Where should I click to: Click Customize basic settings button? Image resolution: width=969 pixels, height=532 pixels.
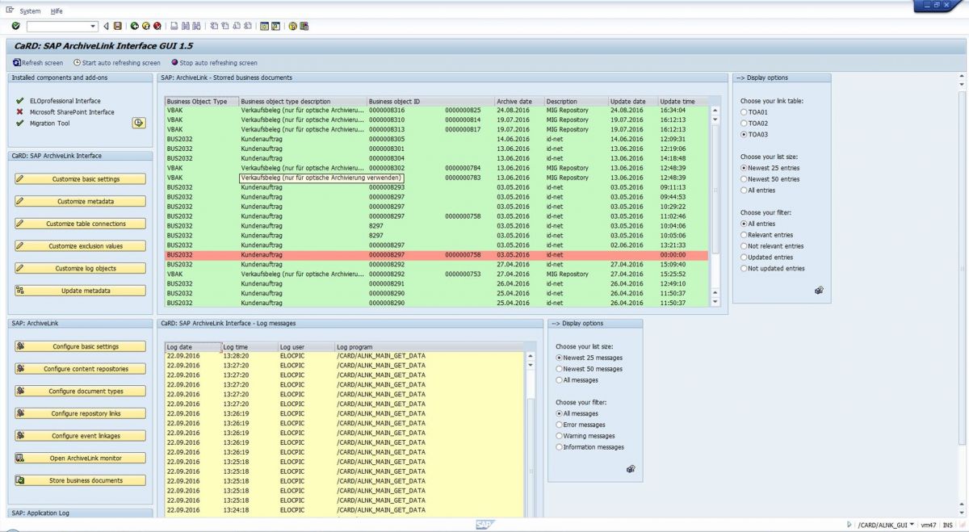coord(80,179)
